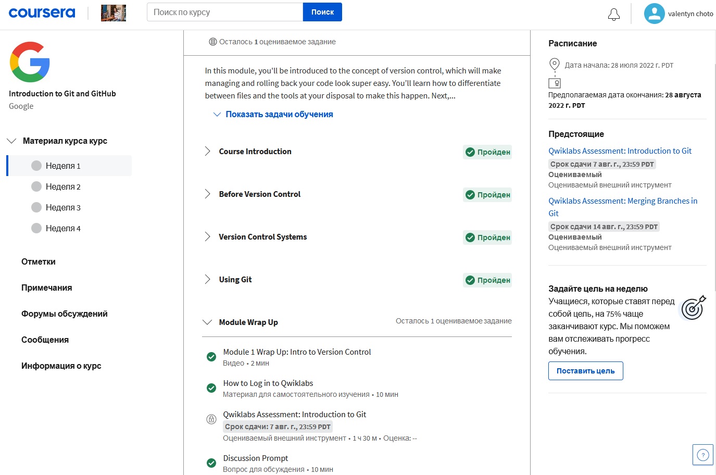Expand the Course Introduction section chevron

click(x=207, y=152)
